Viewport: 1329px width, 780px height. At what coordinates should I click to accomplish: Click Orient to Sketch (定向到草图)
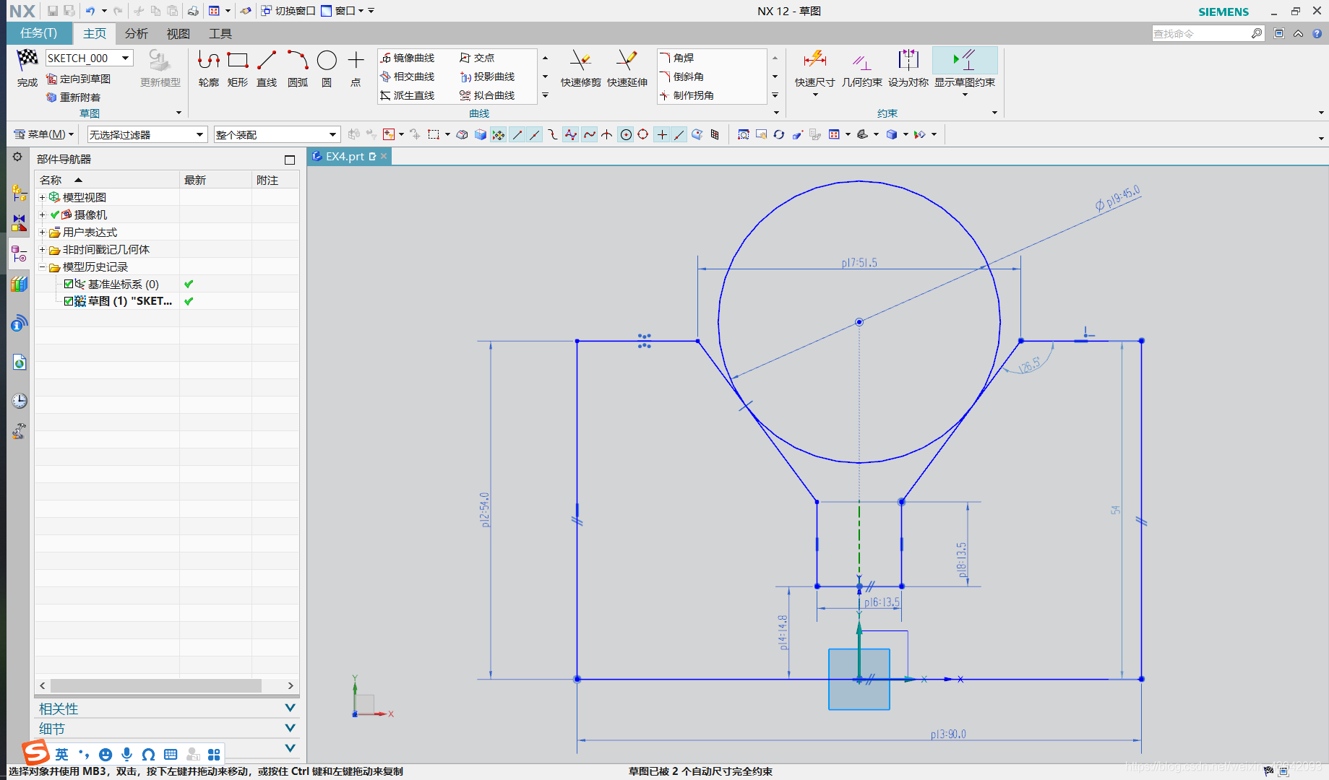79,79
